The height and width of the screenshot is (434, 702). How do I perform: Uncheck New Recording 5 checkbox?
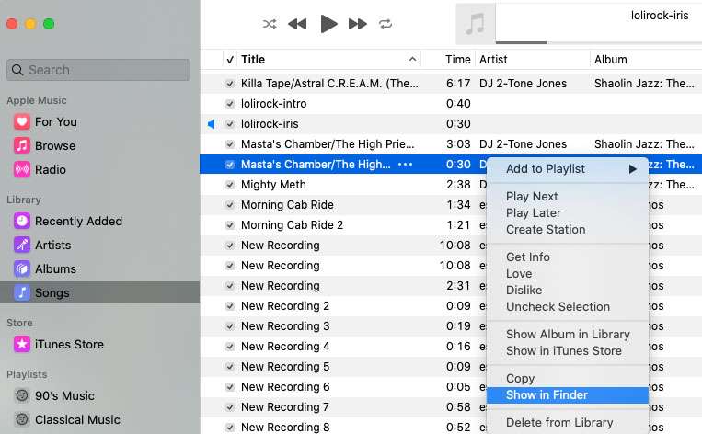coord(230,367)
